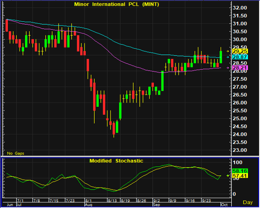Select the yellow 57.41 stochastic value label

click(240, 176)
